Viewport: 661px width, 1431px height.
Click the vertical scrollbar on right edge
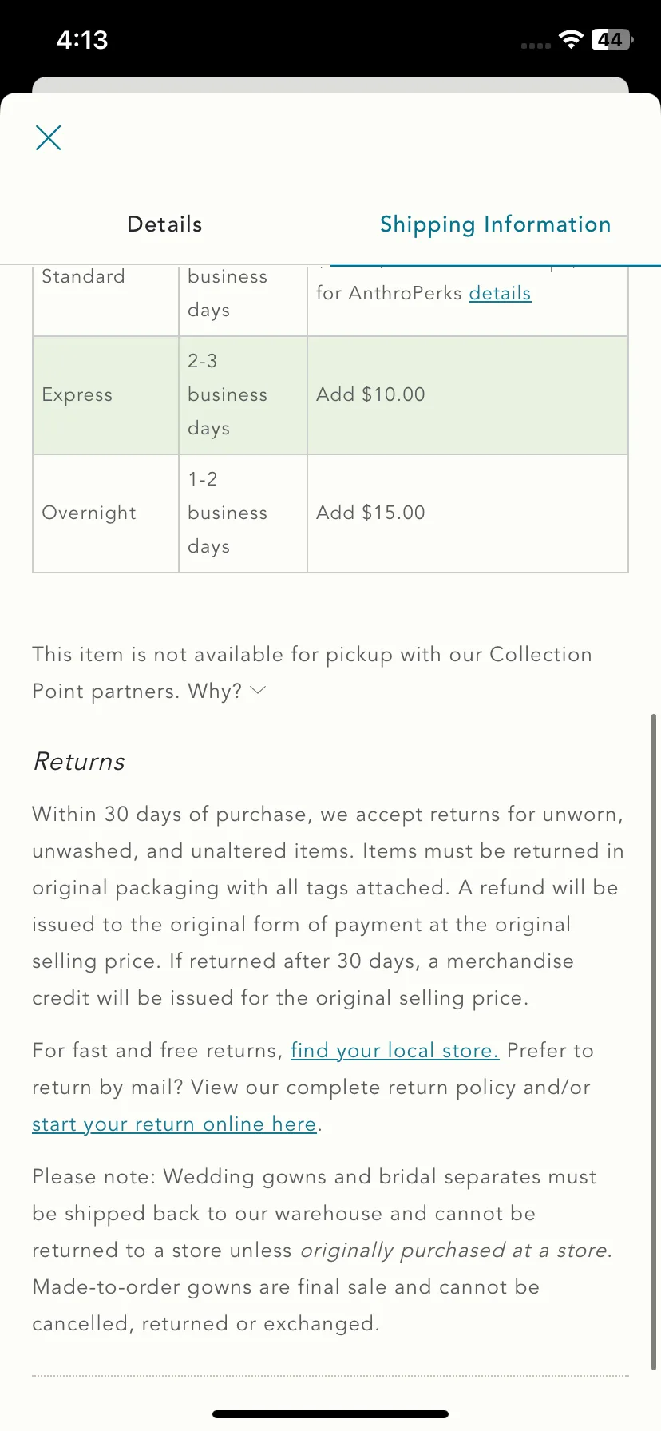(654, 1041)
